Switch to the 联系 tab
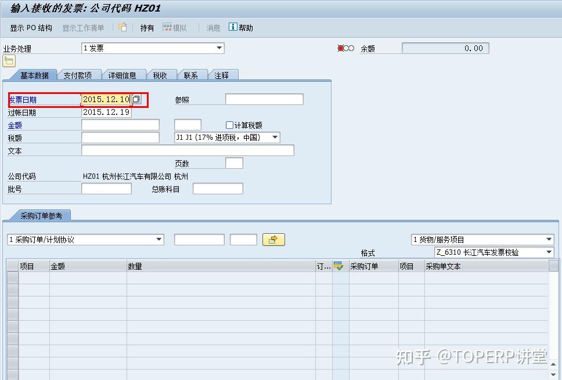The height and width of the screenshot is (380, 562). (190, 75)
